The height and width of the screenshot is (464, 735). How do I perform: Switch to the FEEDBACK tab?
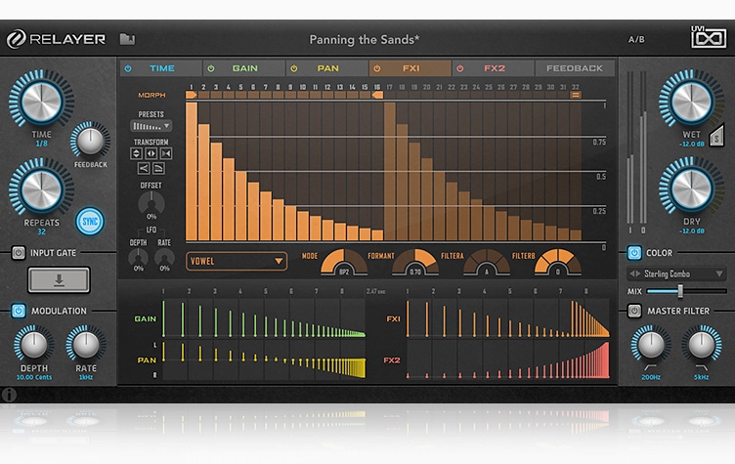tap(574, 68)
